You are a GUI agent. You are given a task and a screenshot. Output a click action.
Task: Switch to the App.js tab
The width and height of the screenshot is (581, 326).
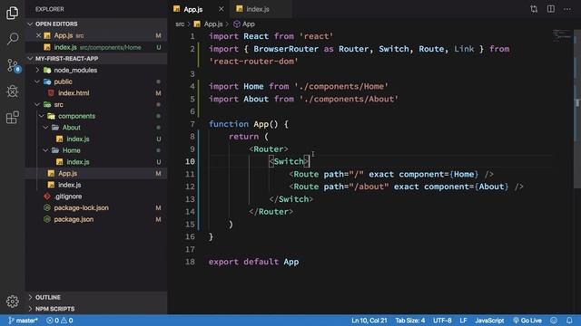click(x=192, y=9)
